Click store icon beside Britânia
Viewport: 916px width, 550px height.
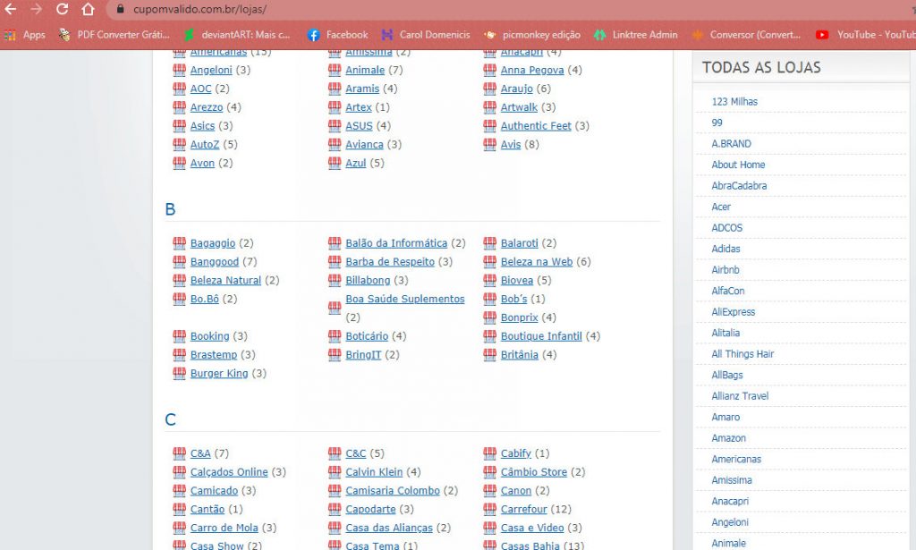click(x=489, y=354)
